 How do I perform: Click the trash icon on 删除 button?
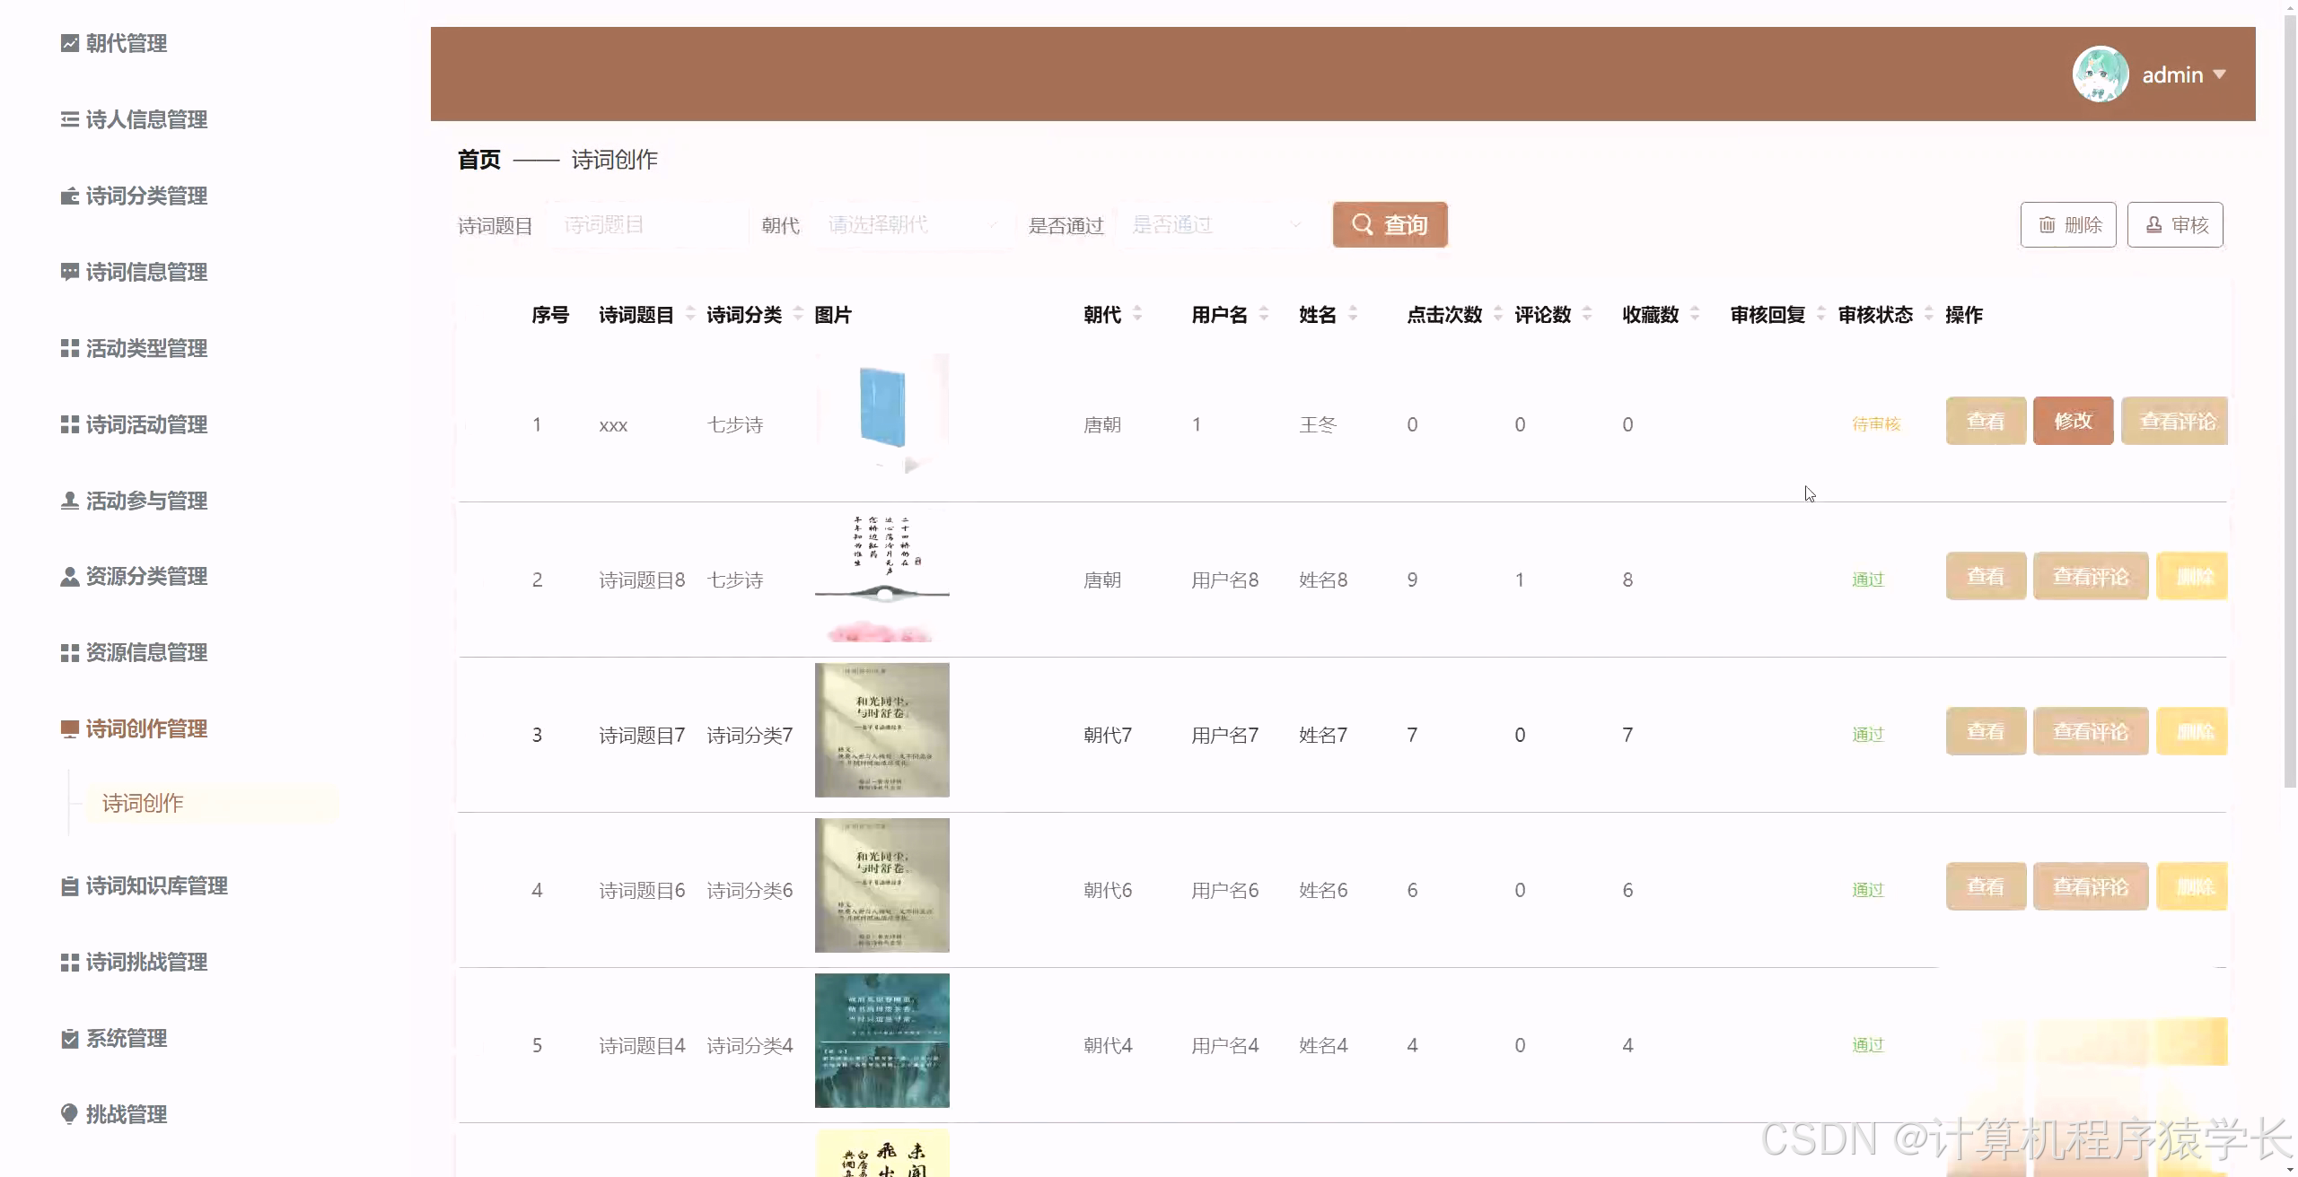click(2048, 224)
